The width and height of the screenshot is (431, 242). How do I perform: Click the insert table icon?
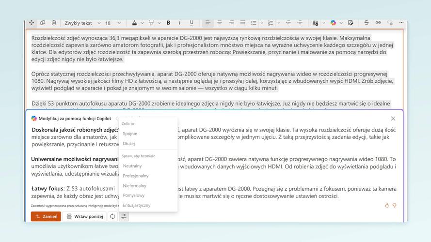click(315, 23)
